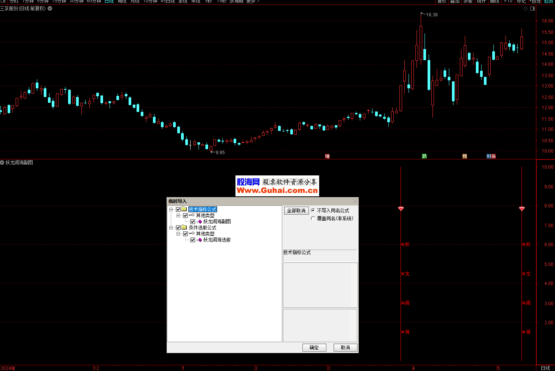Image resolution: width=555 pixels, height=371 pixels.
Task: Click the right red diamond signal marker in sub-chart
Action: [522, 209]
